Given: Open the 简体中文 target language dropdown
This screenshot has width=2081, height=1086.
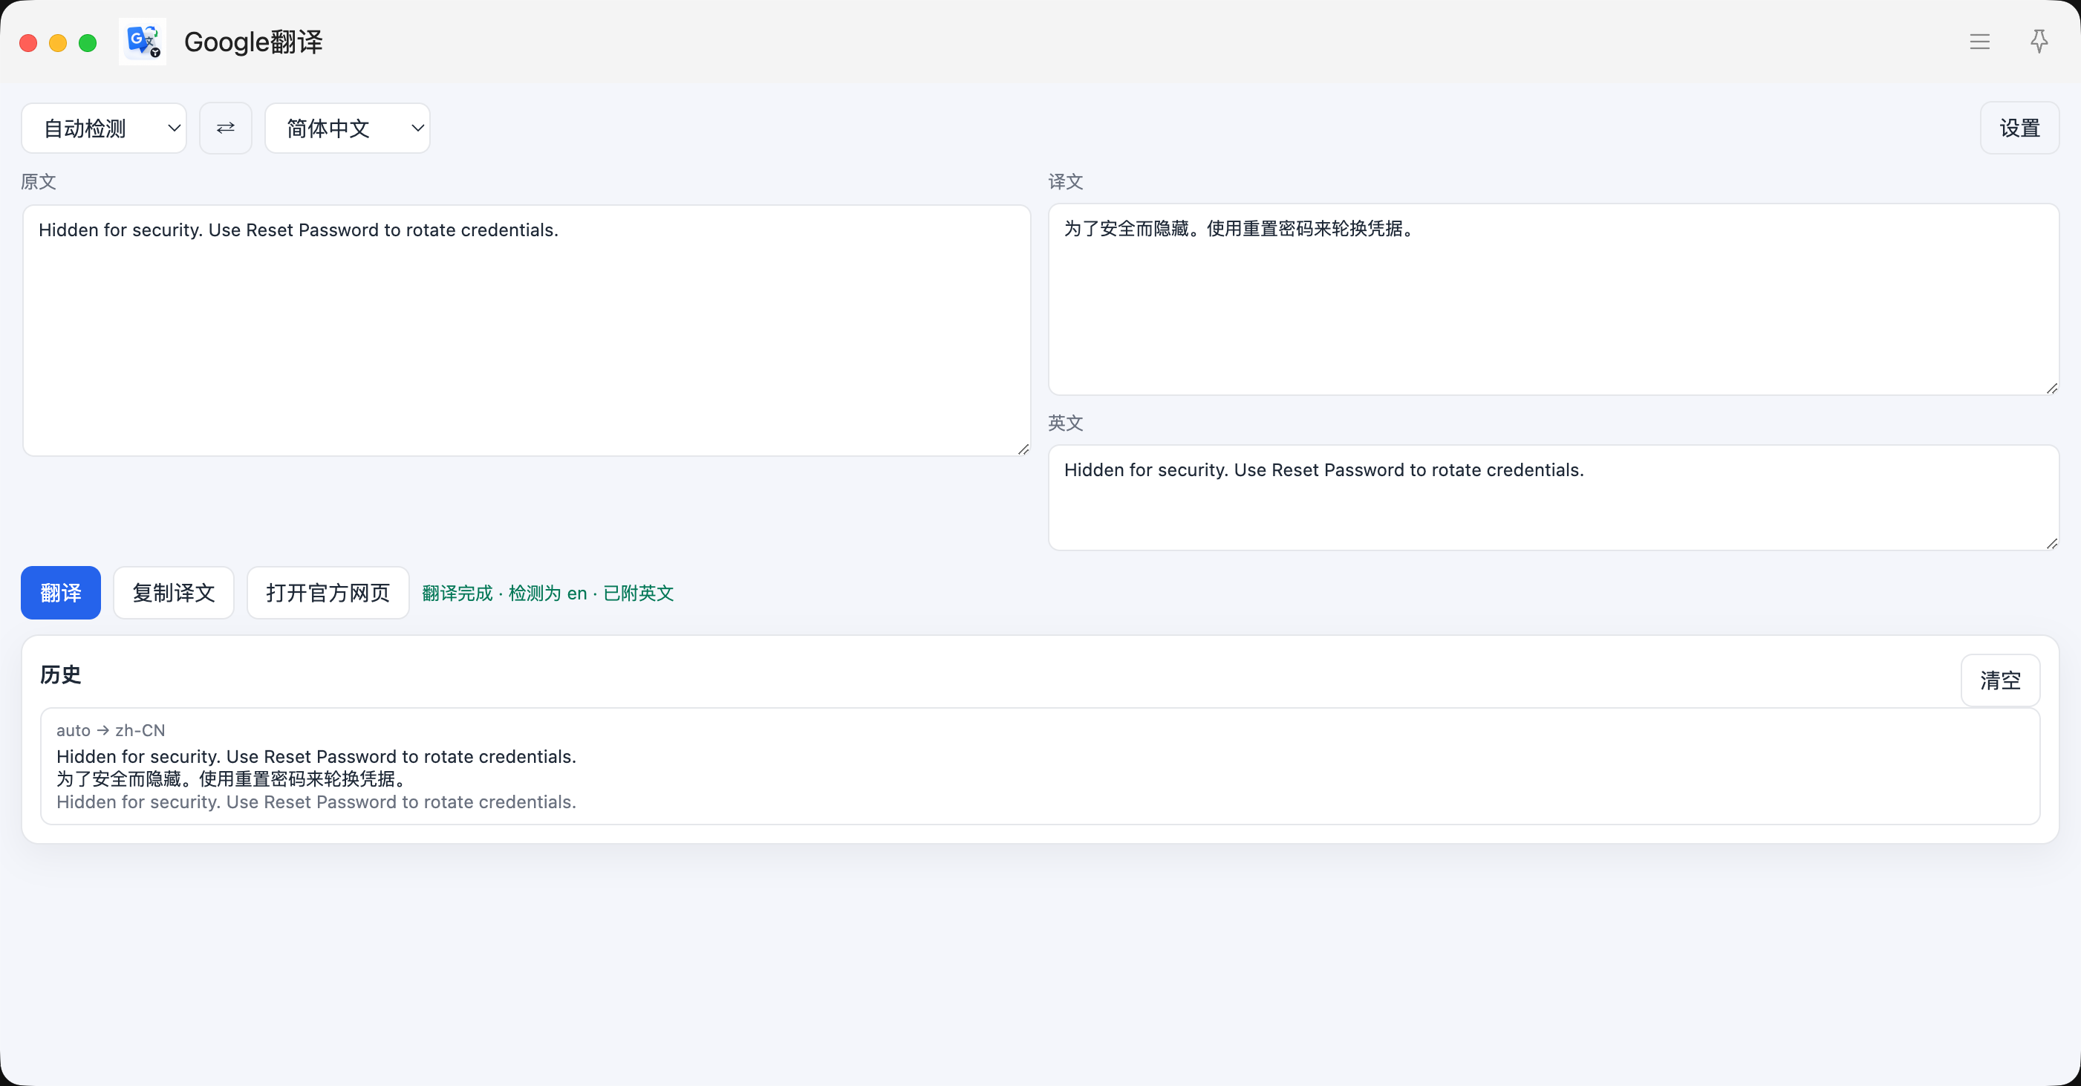Looking at the screenshot, I should point(348,128).
